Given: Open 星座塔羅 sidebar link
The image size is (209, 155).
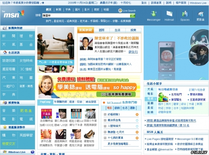Looking at the screenshot, I should [9, 69].
